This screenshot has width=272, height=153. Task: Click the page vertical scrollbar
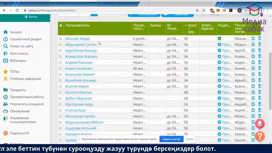[270, 81]
